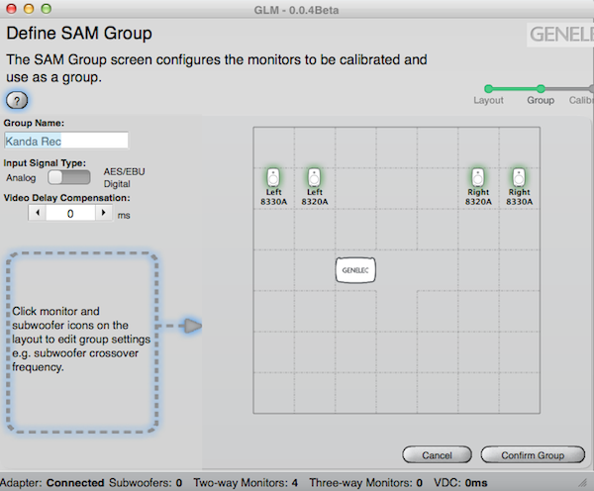Select the Right 8320A monitor icon

coord(478,177)
